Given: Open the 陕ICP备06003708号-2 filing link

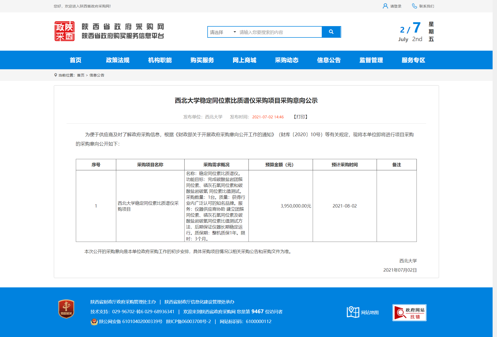Looking at the screenshot, I should 188,321.
